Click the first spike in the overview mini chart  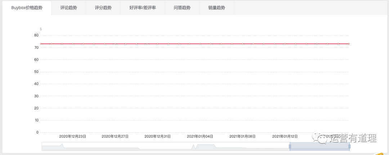62,145
